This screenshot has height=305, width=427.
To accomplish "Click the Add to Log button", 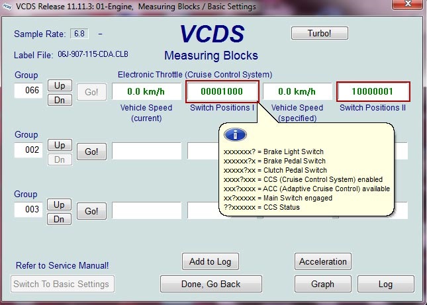I will (211, 261).
